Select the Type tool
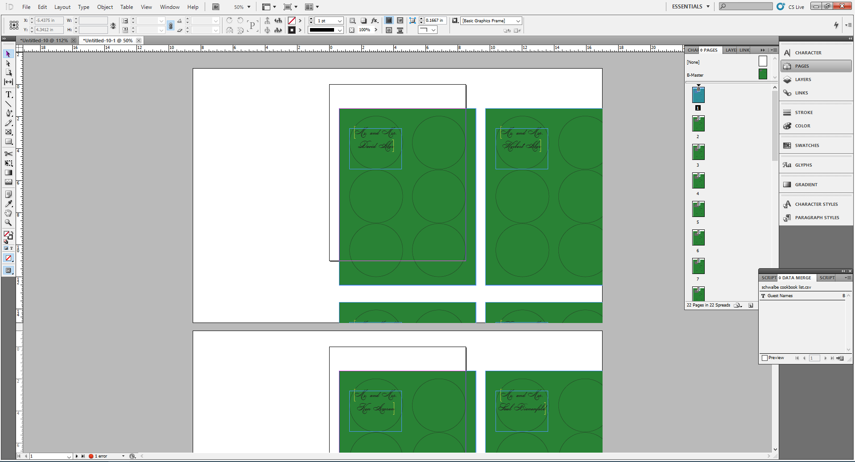The width and height of the screenshot is (855, 462). click(x=8, y=94)
